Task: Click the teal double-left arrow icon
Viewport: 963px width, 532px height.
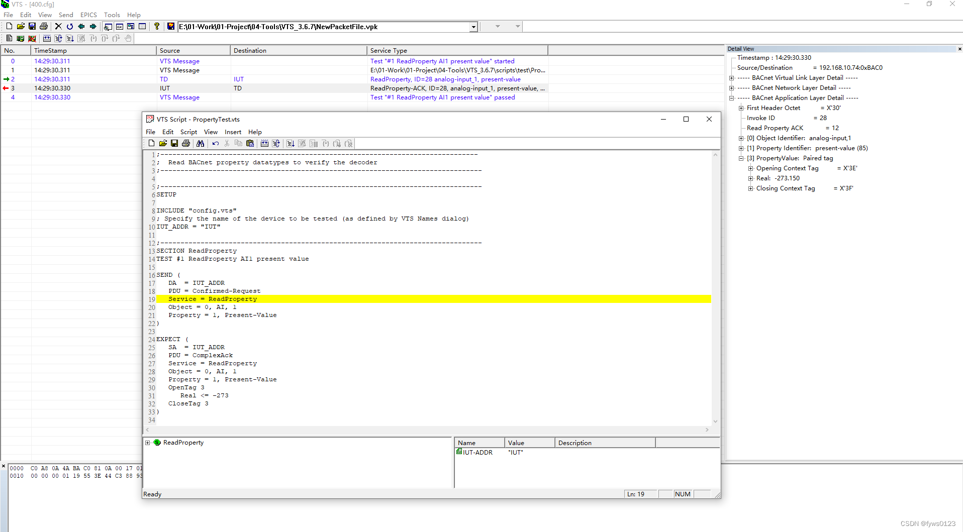Action: coord(81,26)
